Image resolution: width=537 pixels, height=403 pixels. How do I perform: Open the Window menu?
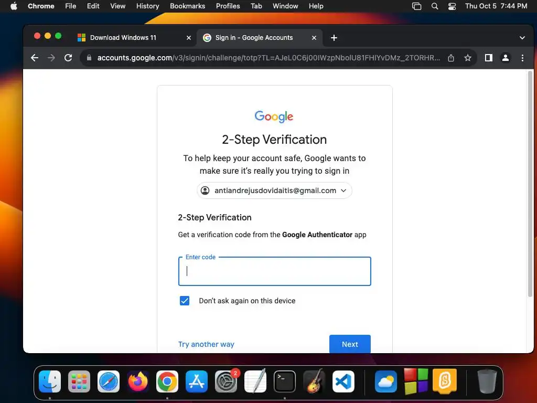(285, 6)
